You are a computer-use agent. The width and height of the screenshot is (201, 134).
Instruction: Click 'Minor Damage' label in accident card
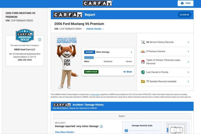tap(103, 52)
